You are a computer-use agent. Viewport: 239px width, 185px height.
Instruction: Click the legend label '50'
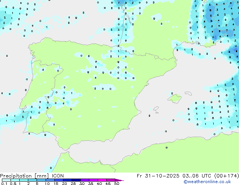[116, 183]
